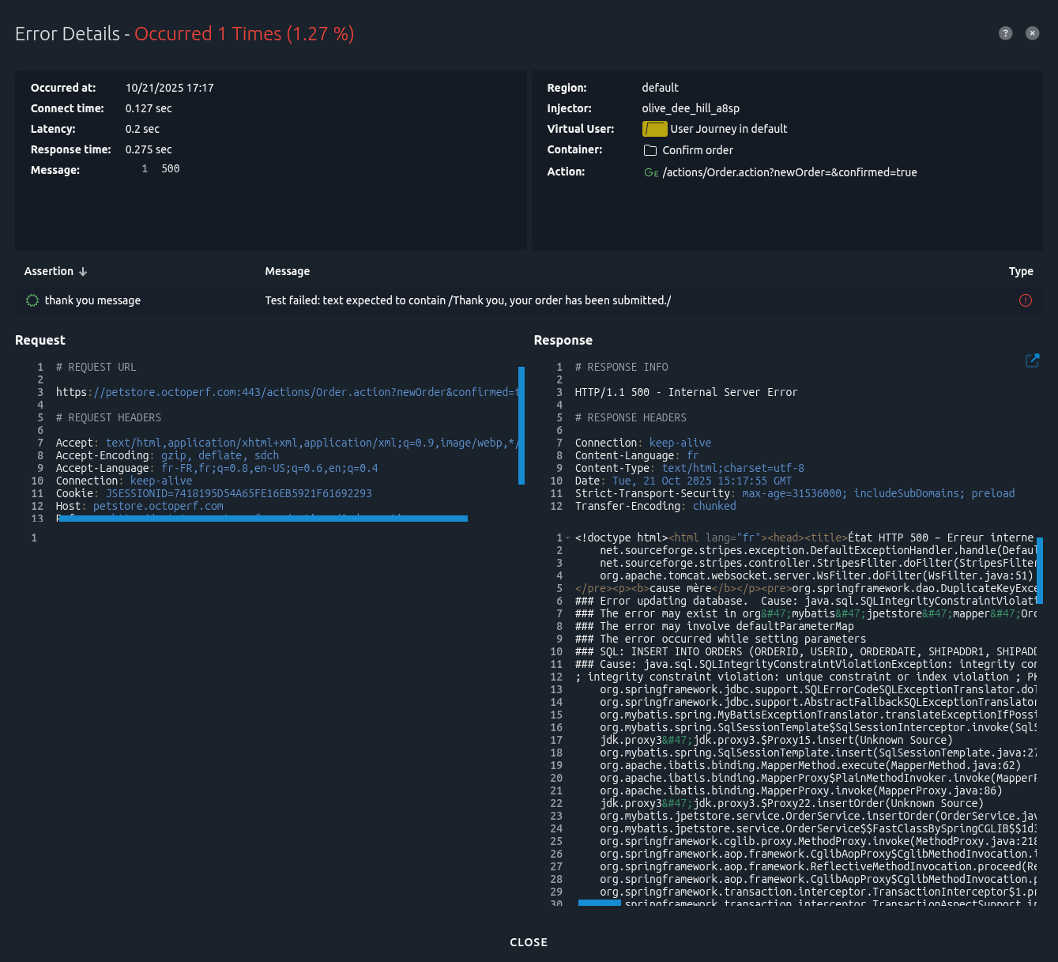1058x962 pixels.
Task: Click the green Gatling icon next to the Action URL
Action: pos(650,172)
